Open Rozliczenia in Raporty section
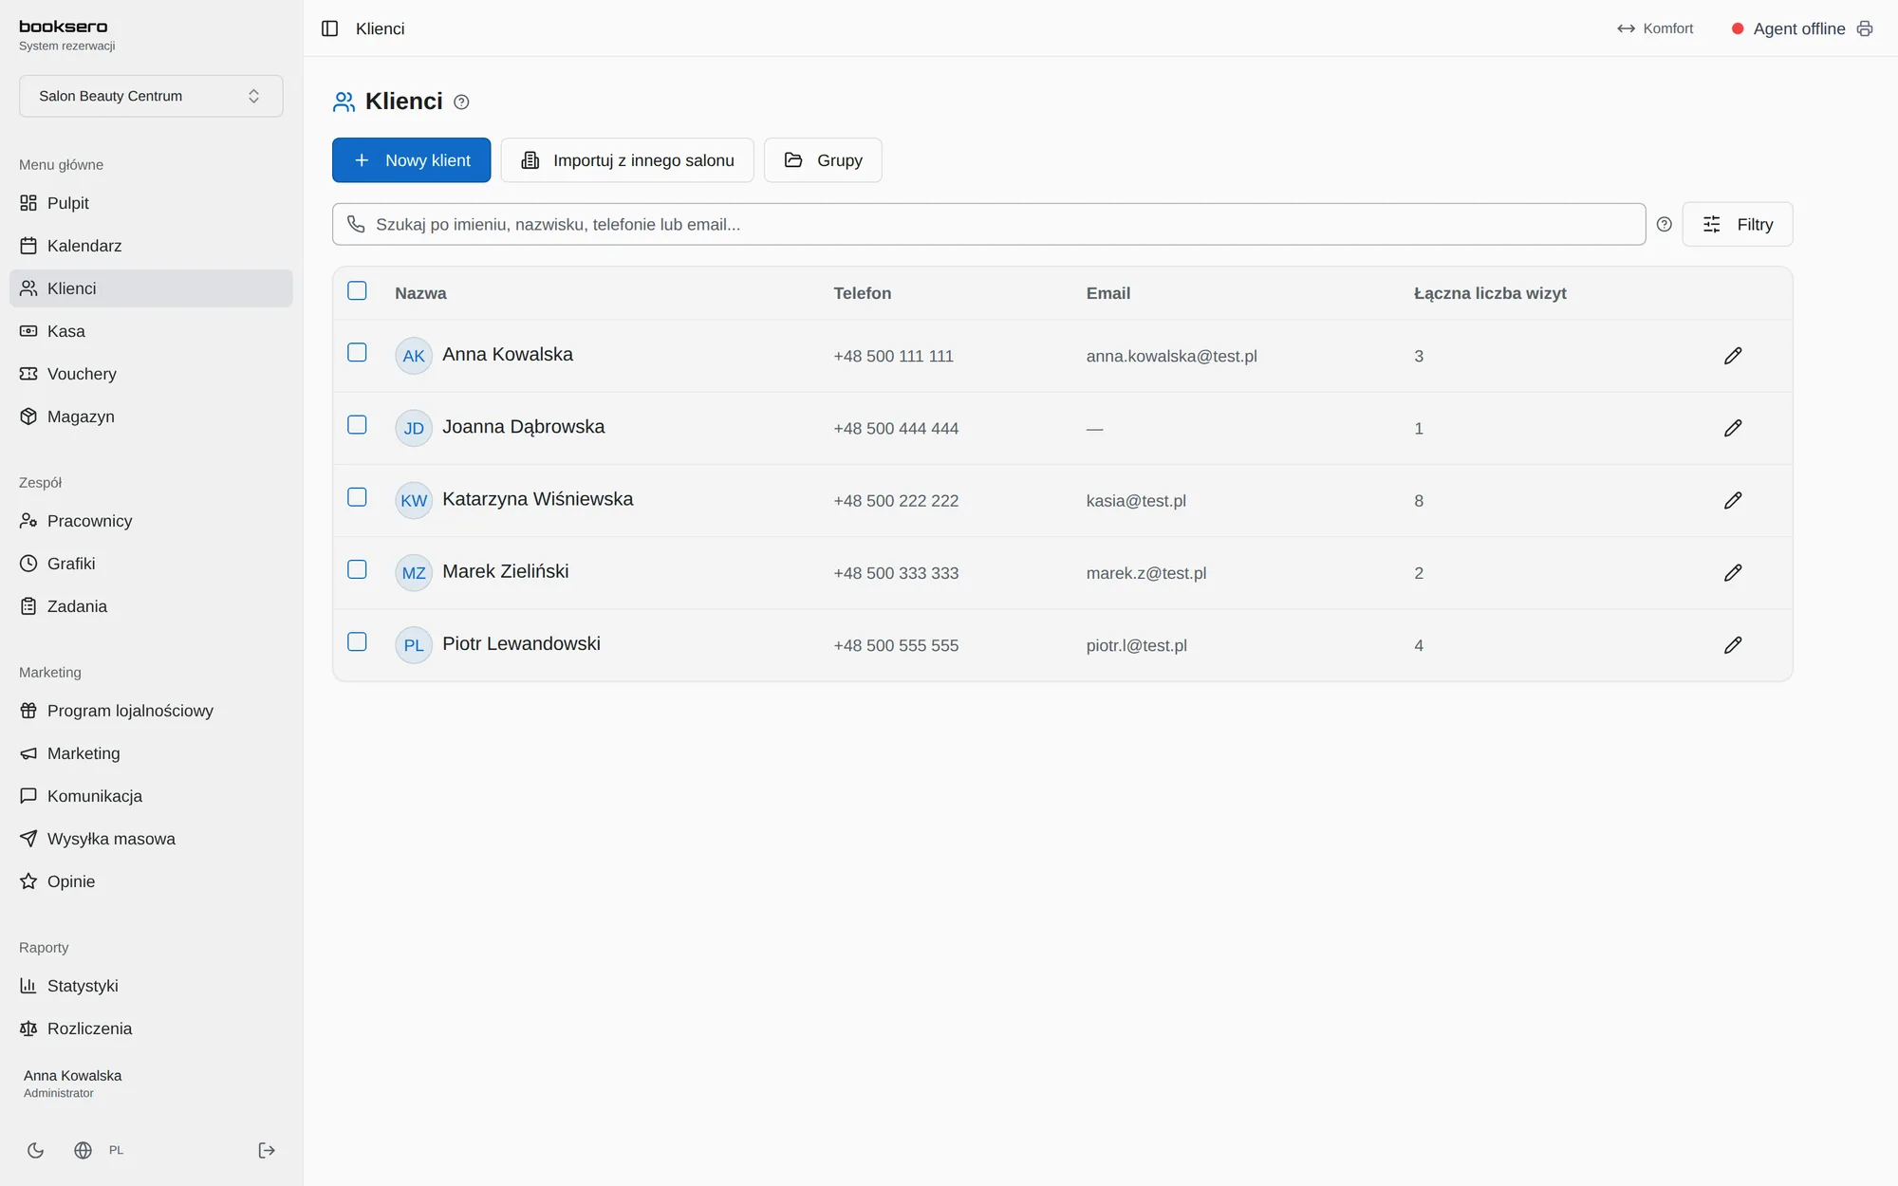 click(151, 1028)
